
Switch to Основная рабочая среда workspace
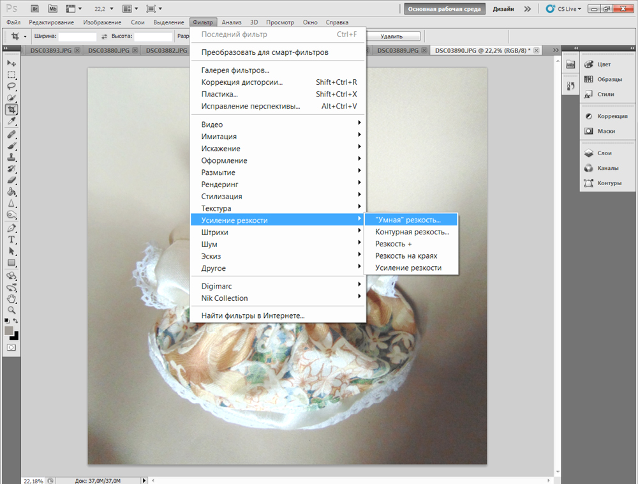click(444, 8)
